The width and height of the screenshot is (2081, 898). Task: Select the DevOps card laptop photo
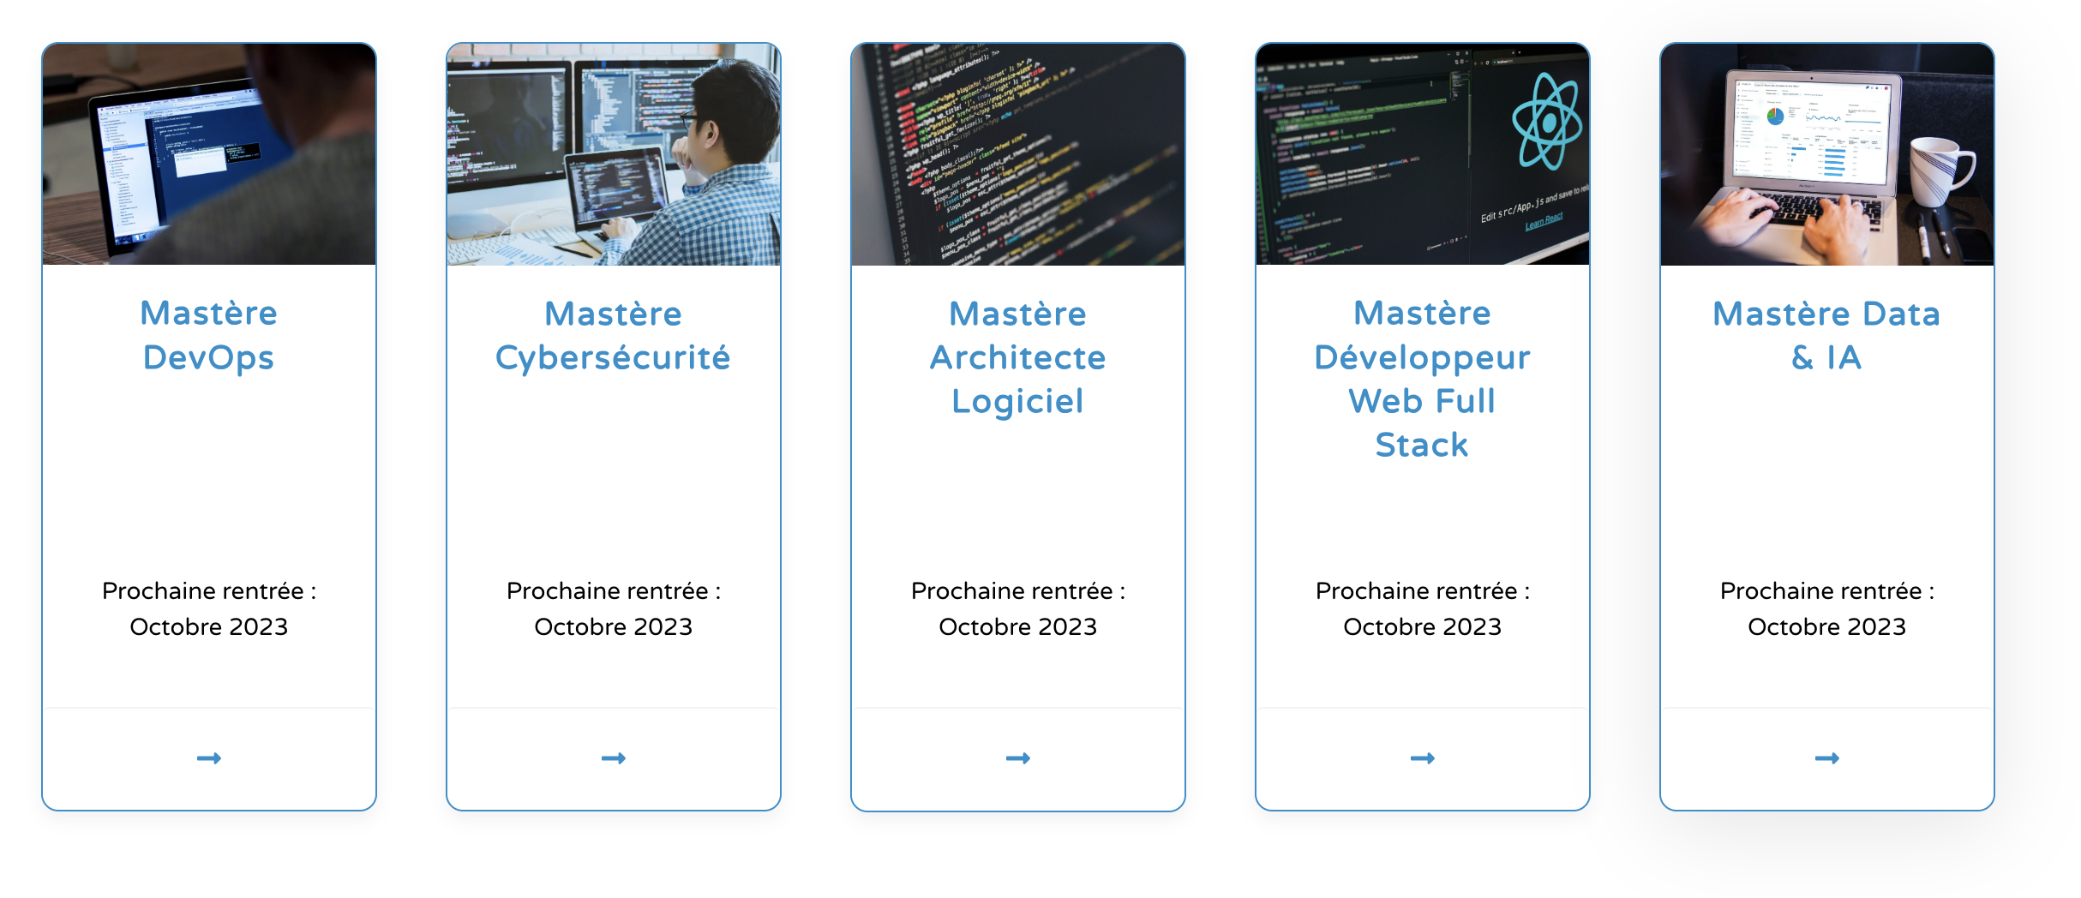[209, 154]
